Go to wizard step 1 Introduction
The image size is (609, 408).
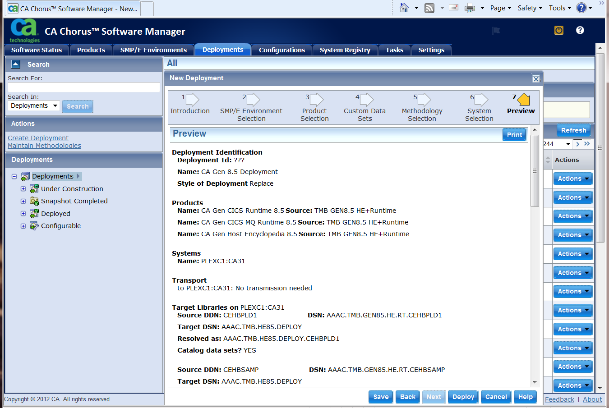click(190, 105)
